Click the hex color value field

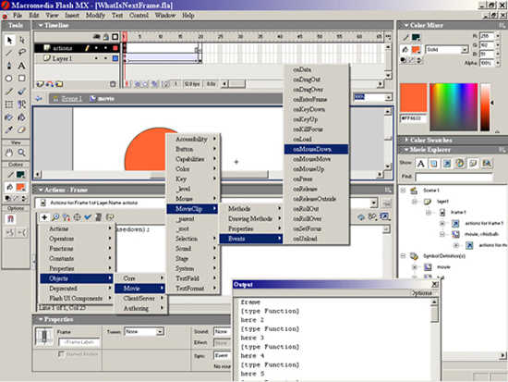pyautogui.click(x=413, y=118)
